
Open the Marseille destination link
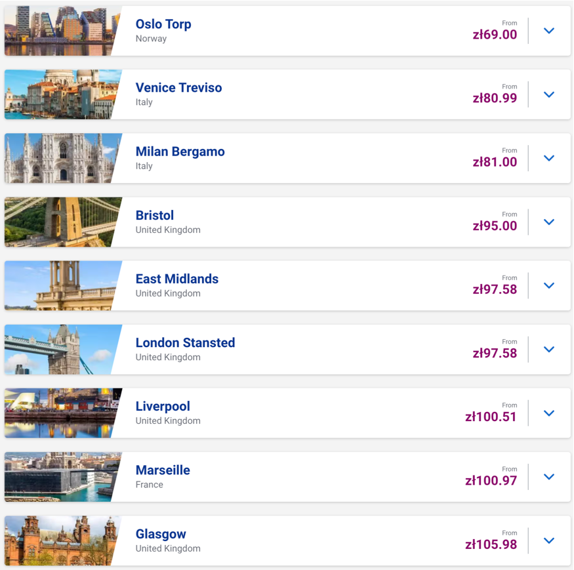(x=163, y=470)
